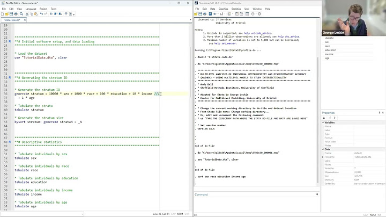Viewport: 386px width, 217px height.
Task: Click the Do-file Editor vertical scrollbar
Action: [190, 71]
